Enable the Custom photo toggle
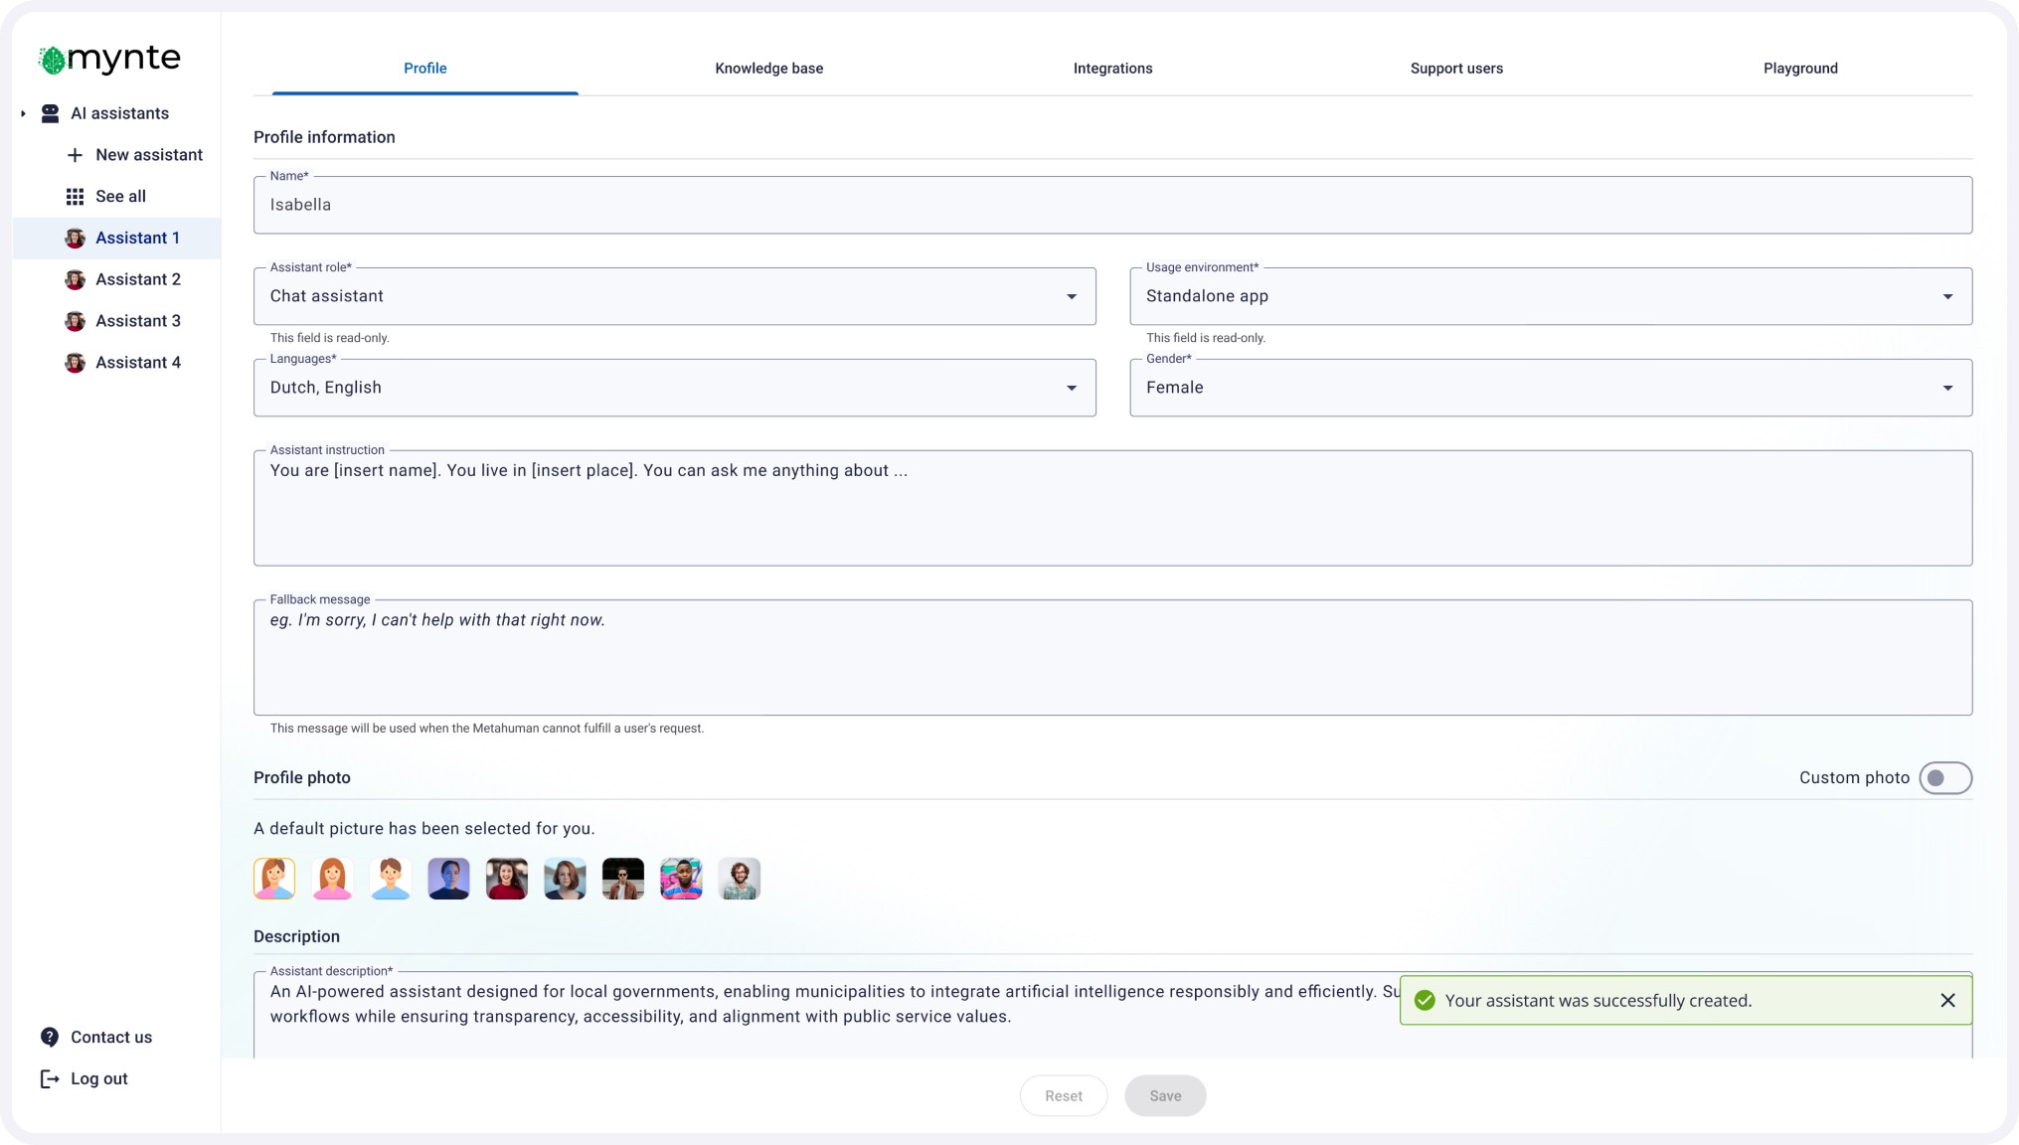 (x=1944, y=777)
